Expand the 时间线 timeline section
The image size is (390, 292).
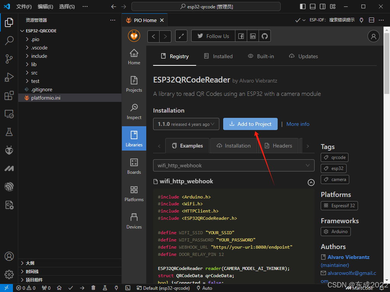70,271
